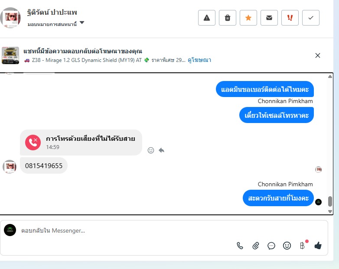This screenshot has width=339, height=269.
Task: Click the chat scrollbar down arrow
Action: (330, 211)
